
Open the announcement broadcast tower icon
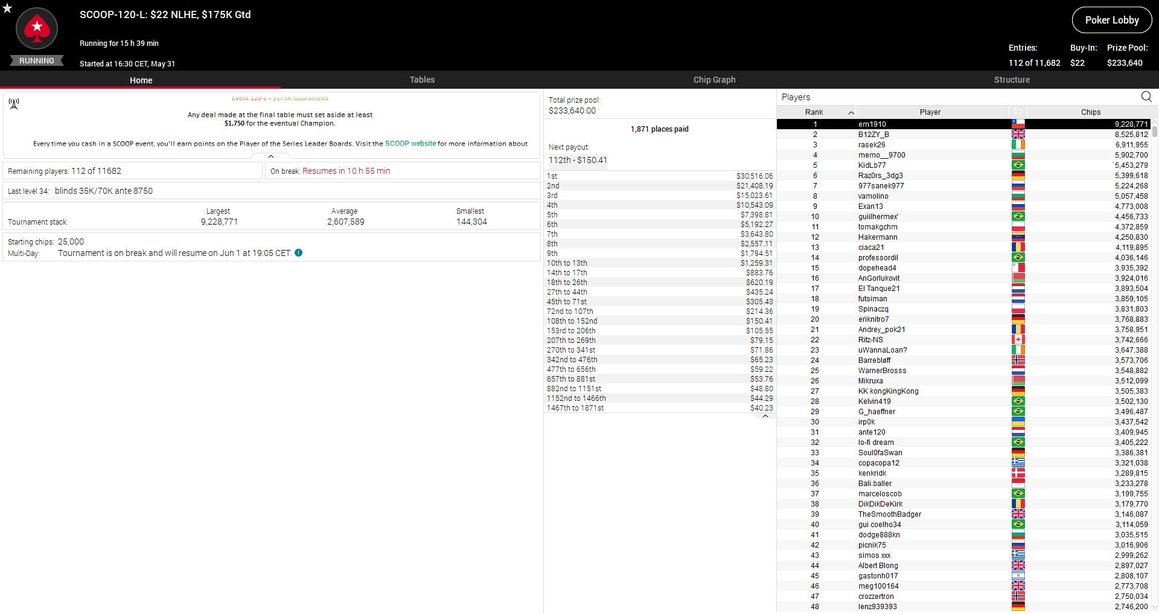point(14,104)
